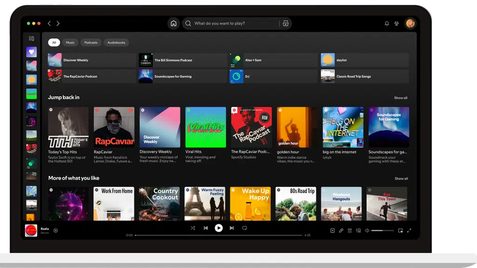The height and width of the screenshot is (268, 477).
Task: Mute the volume speaker icon
Action: click(367, 231)
